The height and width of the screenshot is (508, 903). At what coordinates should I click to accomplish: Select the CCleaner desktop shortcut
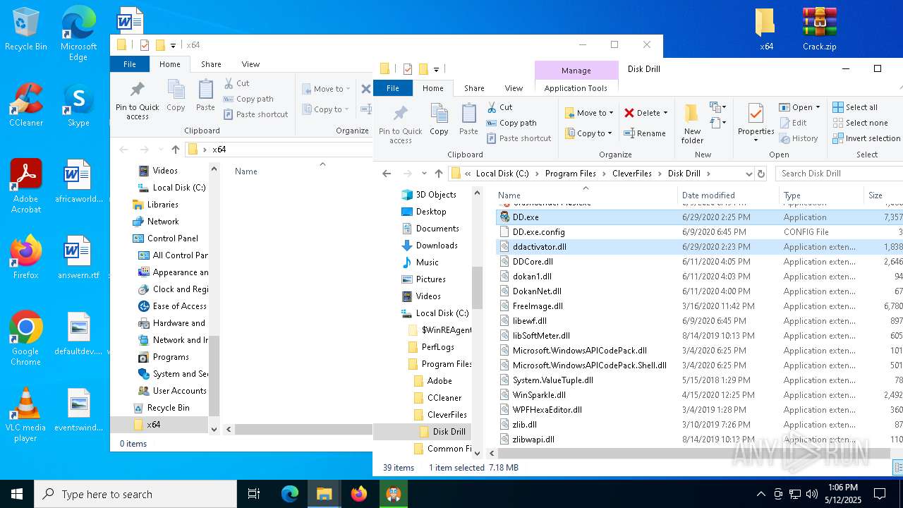click(x=26, y=105)
